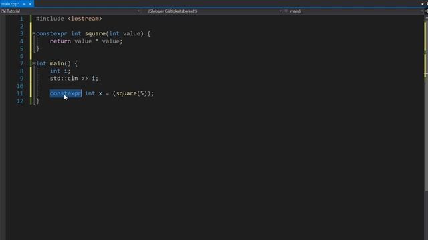The width and height of the screenshot is (428, 240).
Task: Open the Tutorial project dropdown
Action: click(x=70, y=11)
